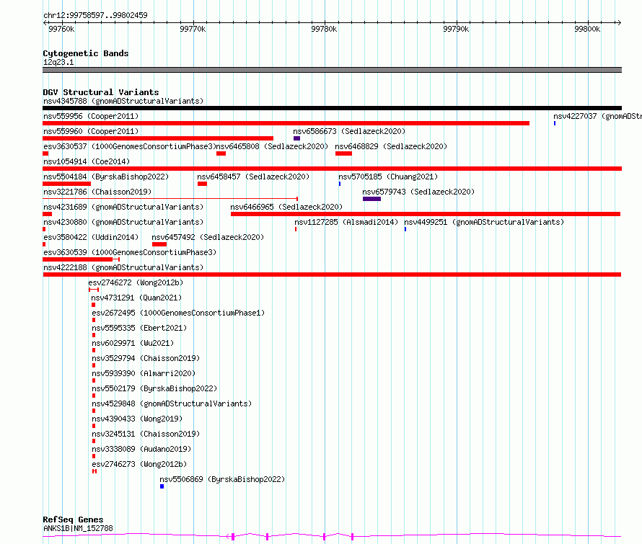Click the red bar under nsv6465808
The height and width of the screenshot is (544, 642).
coord(221,153)
